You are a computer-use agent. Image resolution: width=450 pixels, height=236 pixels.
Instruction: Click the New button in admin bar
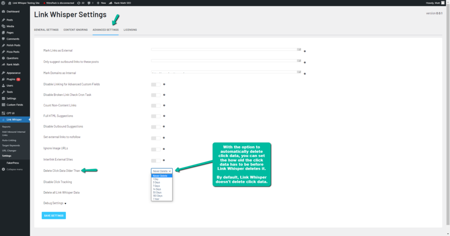(x=102, y=3)
